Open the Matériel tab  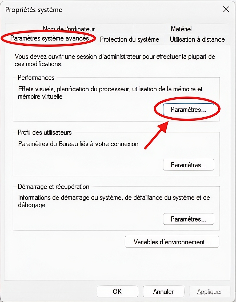point(181,29)
